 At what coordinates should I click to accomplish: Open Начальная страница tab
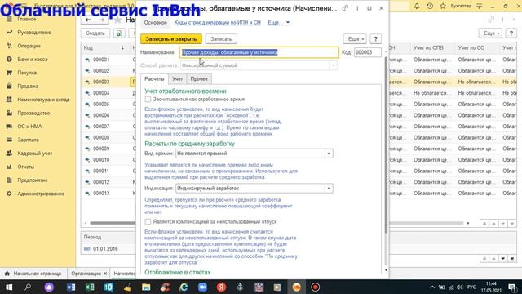[x=33, y=274]
